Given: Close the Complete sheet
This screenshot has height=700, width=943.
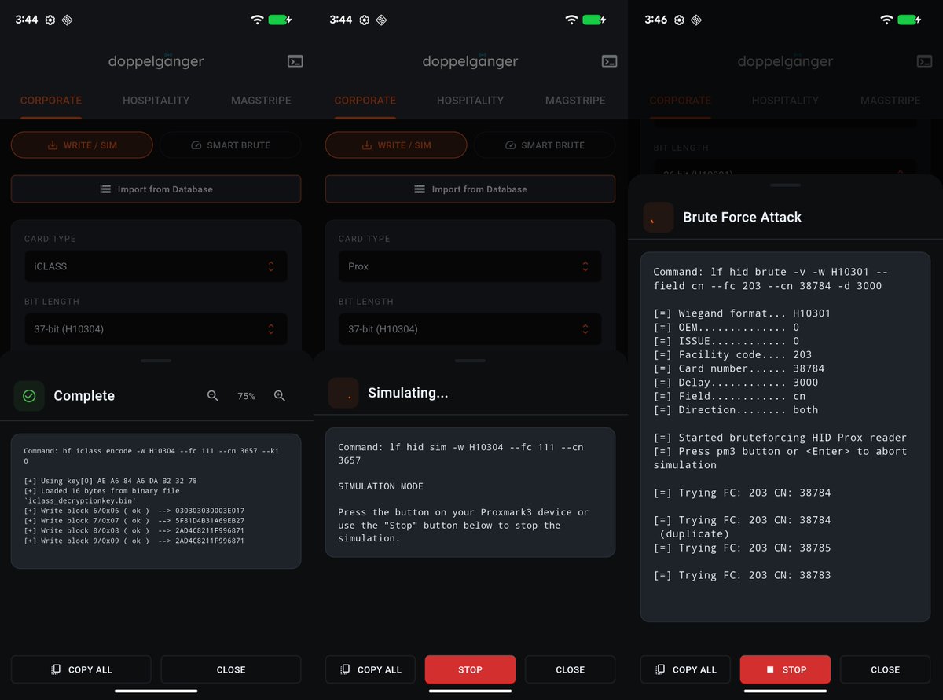Looking at the screenshot, I should pos(231,669).
